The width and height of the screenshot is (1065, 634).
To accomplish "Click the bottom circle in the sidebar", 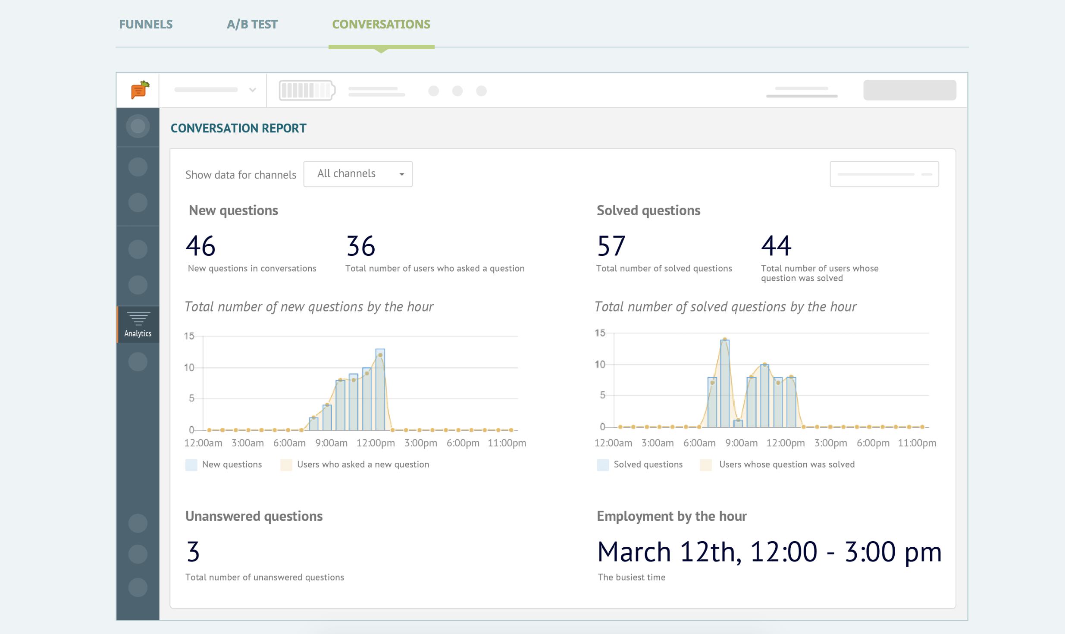I will (x=138, y=587).
